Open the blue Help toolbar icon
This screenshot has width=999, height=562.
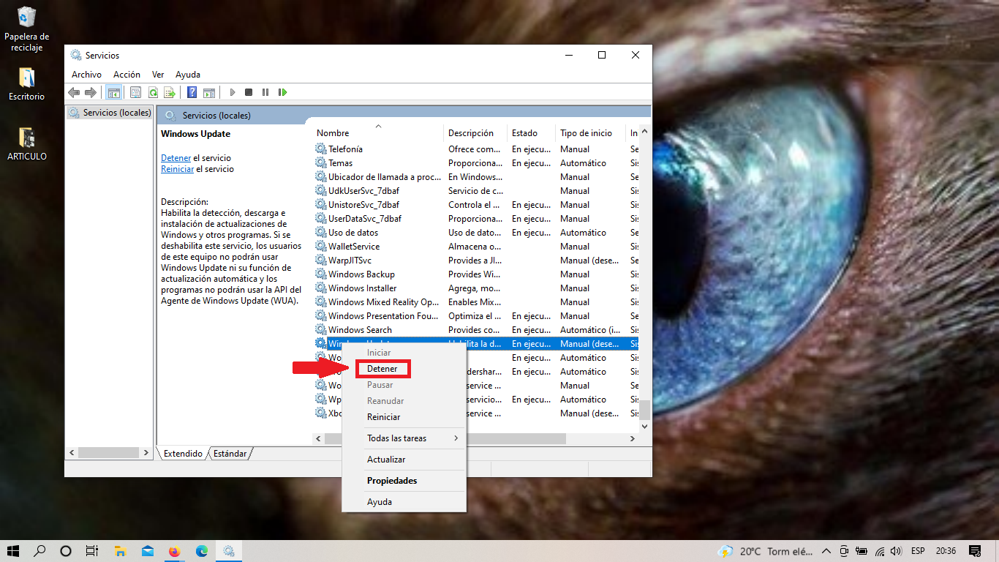(192, 92)
